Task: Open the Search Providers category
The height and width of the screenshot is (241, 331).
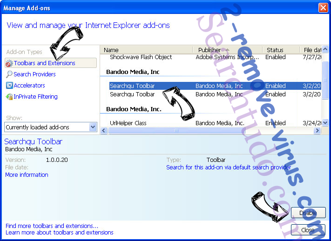Action: coord(34,74)
